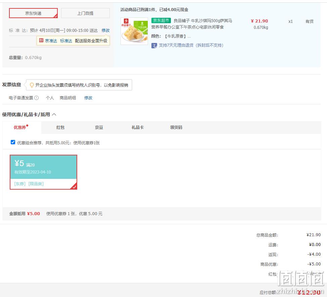This screenshot has width=327, height=297.
Task: Select the ¥5 满20 coupon card
Action: [44, 172]
